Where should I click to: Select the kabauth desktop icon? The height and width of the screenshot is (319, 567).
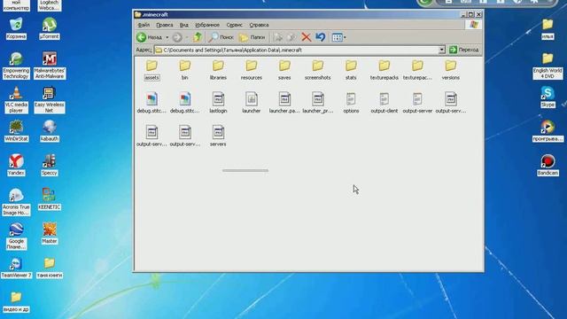[50, 131]
